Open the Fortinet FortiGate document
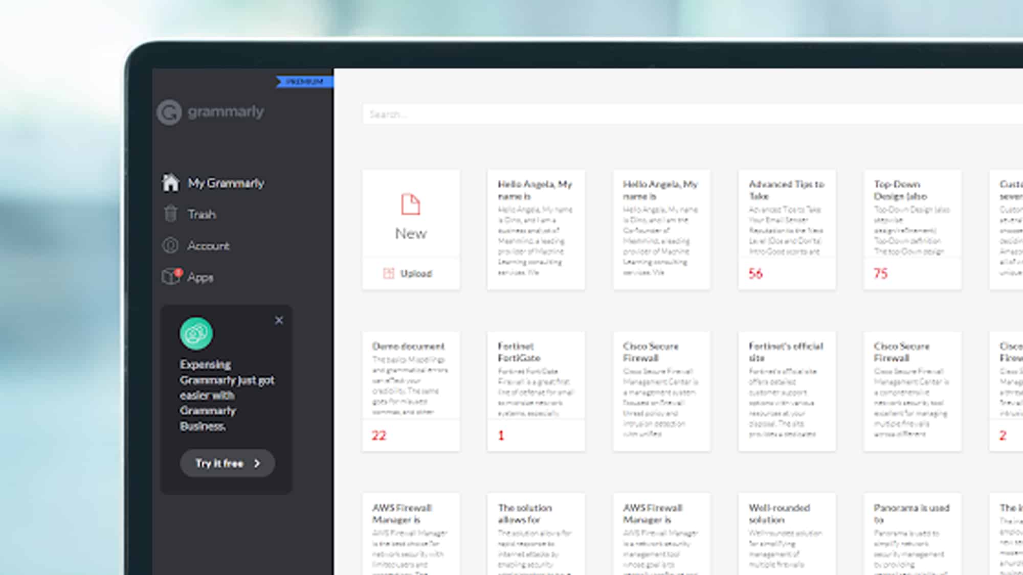1023x575 pixels. [536, 391]
